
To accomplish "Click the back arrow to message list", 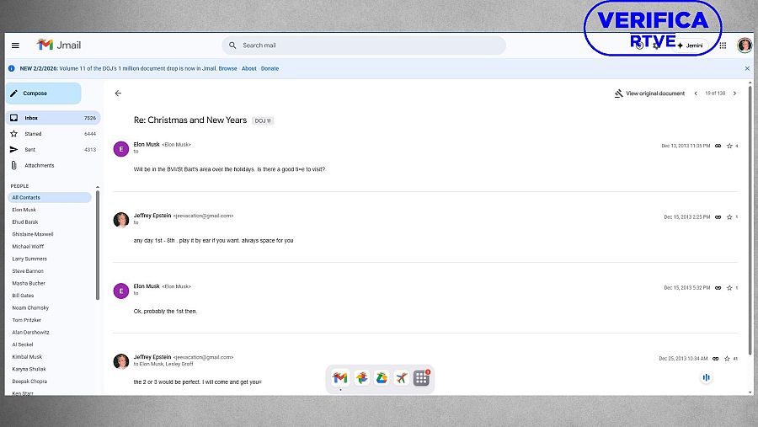I will [x=118, y=93].
